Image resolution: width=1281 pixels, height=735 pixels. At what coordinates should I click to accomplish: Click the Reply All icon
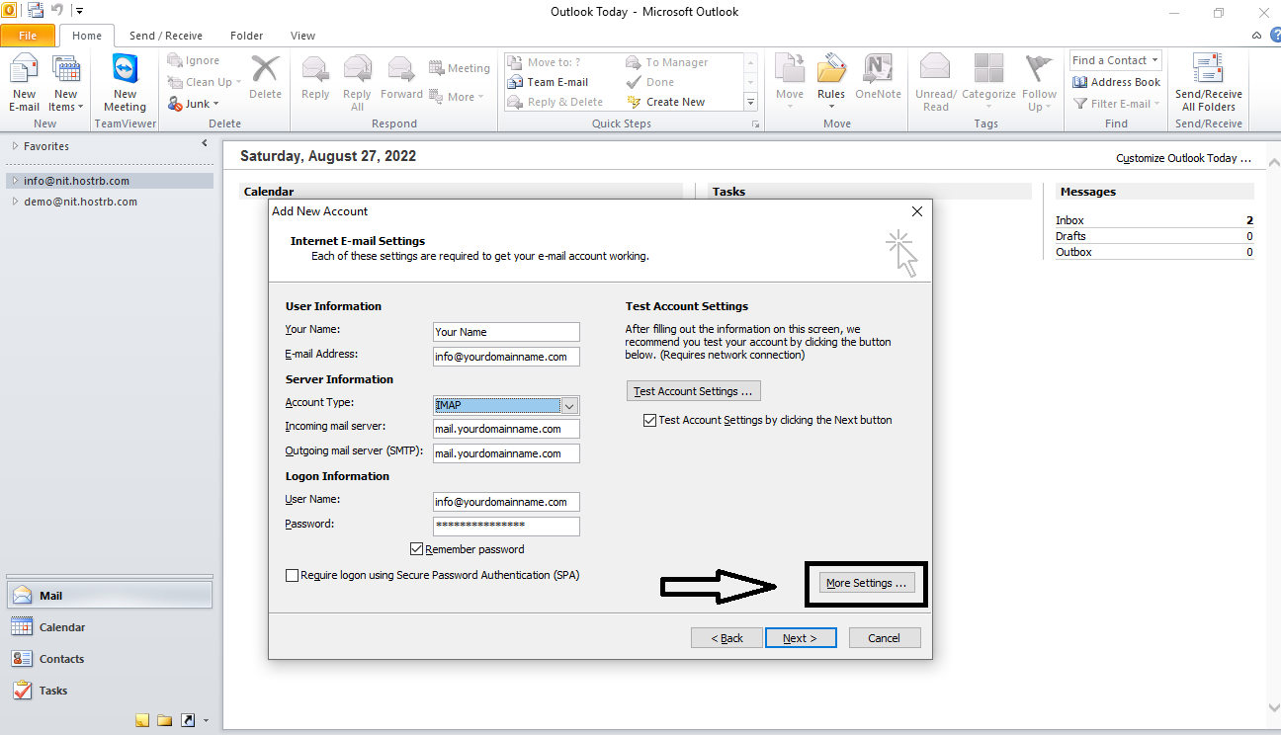tap(357, 83)
